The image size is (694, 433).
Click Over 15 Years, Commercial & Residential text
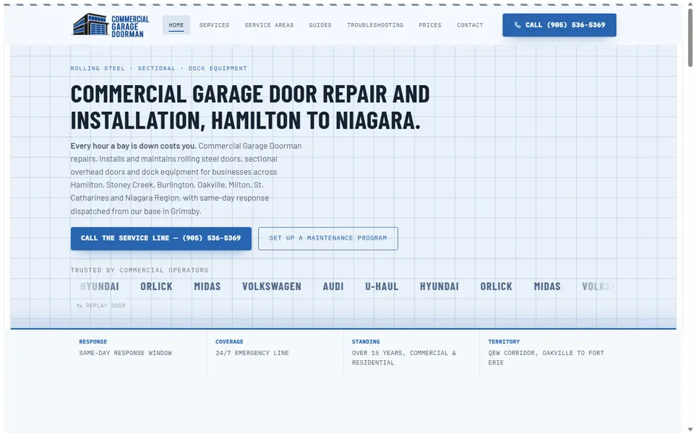[x=403, y=358]
